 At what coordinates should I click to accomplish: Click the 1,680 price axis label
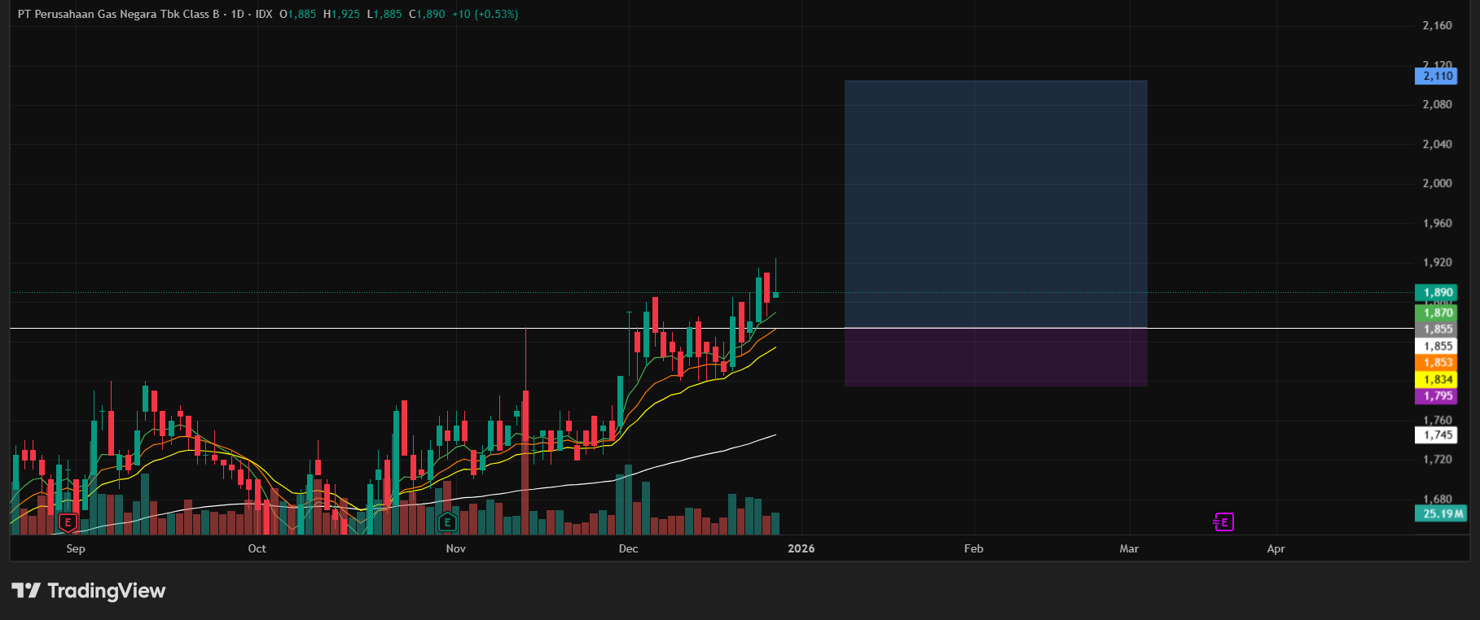1437,499
